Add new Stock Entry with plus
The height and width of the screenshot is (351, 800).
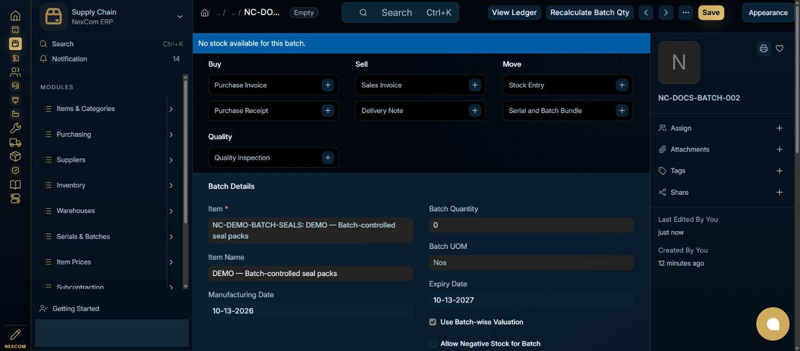[x=622, y=85]
